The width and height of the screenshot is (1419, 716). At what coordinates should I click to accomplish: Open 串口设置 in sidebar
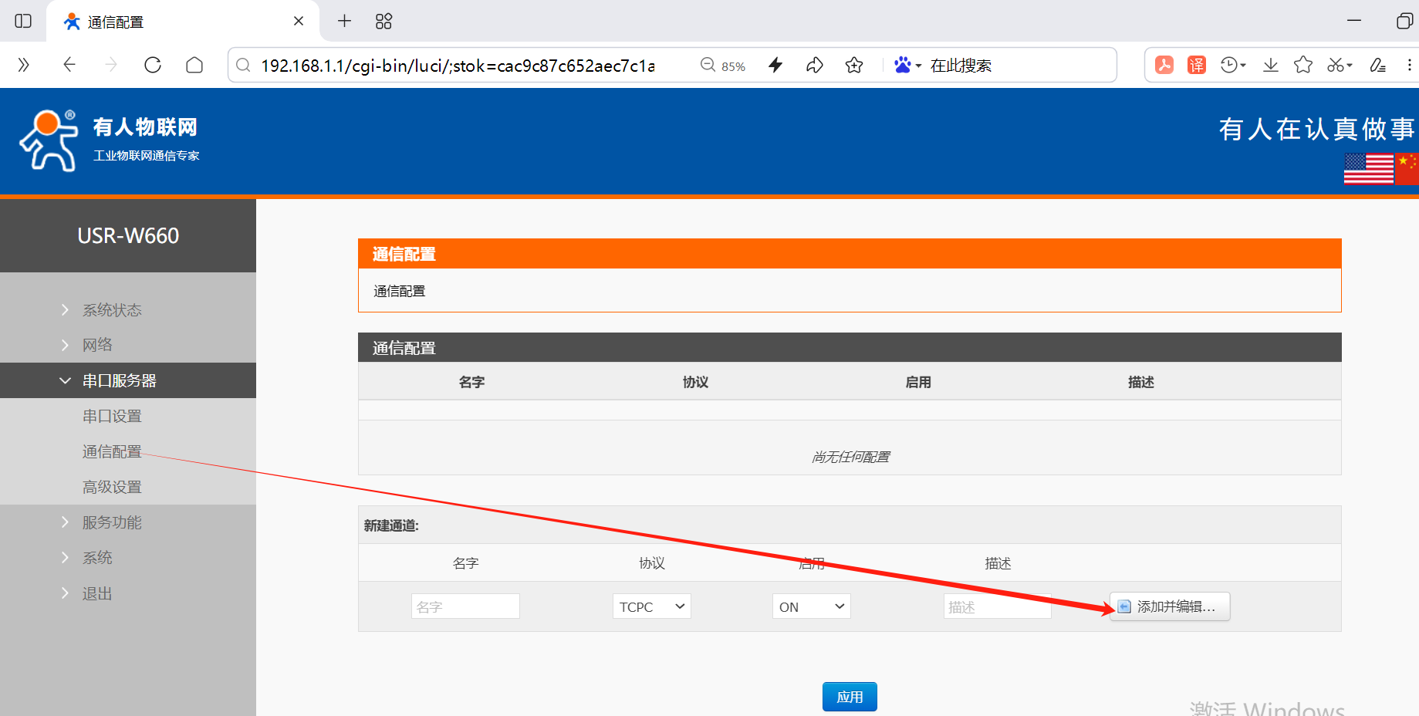(112, 417)
